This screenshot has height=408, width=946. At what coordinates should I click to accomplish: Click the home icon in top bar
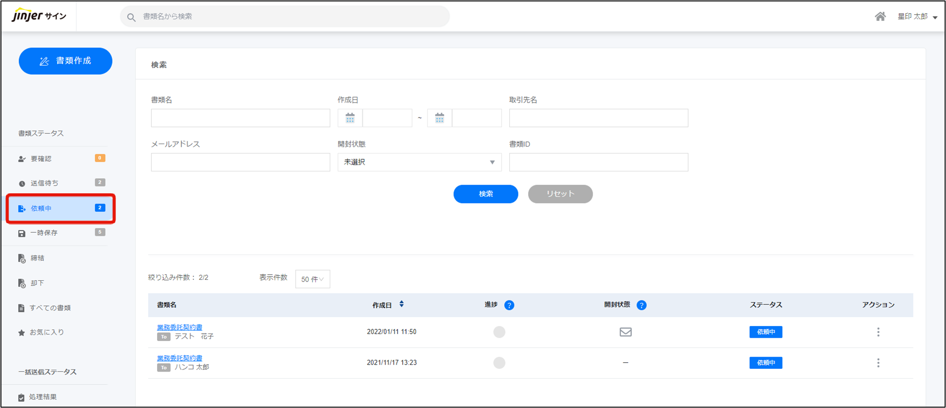[880, 16]
